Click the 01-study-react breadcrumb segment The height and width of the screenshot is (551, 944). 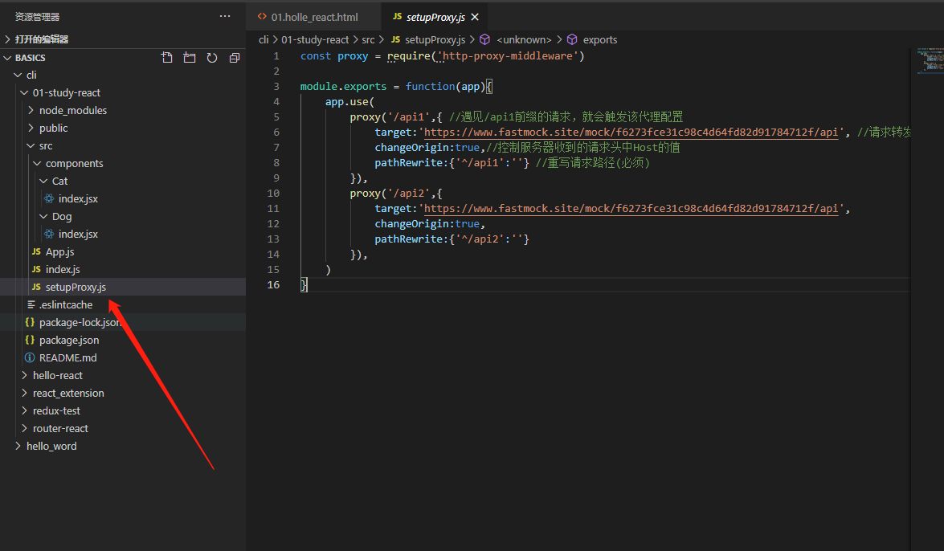tap(315, 39)
